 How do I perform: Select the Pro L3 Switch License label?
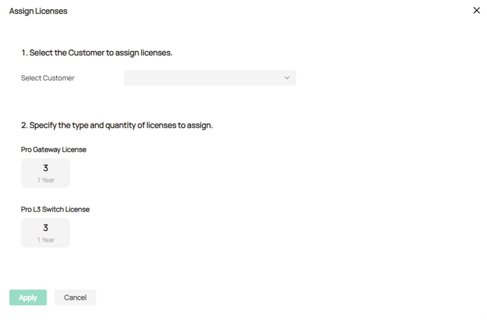click(x=55, y=209)
